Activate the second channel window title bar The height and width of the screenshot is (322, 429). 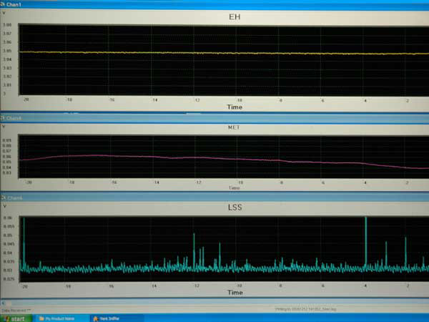[x=214, y=118]
